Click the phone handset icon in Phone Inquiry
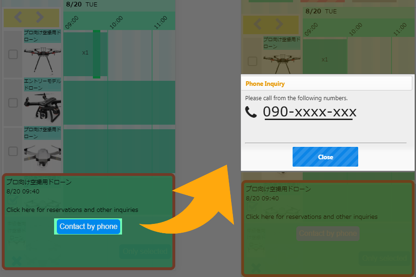This screenshot has height=277, width=416. point(251,112)
